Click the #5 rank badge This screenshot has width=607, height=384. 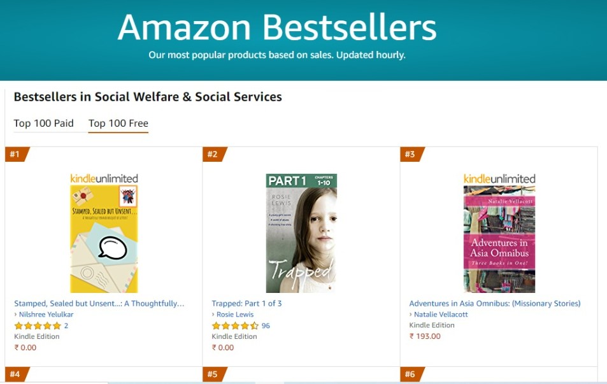pos(213,374)
